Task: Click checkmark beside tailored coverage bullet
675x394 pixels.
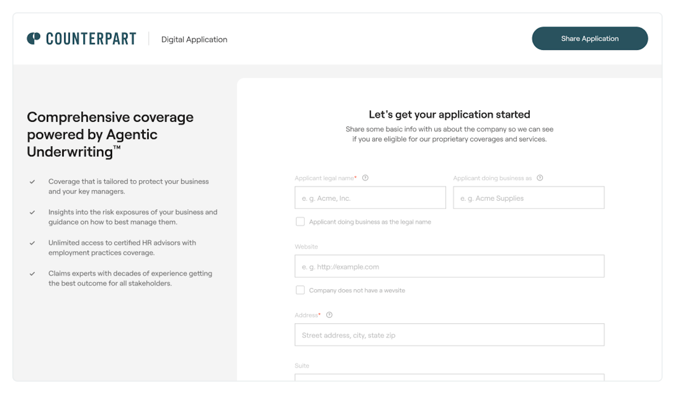Action: coord(32,182)
